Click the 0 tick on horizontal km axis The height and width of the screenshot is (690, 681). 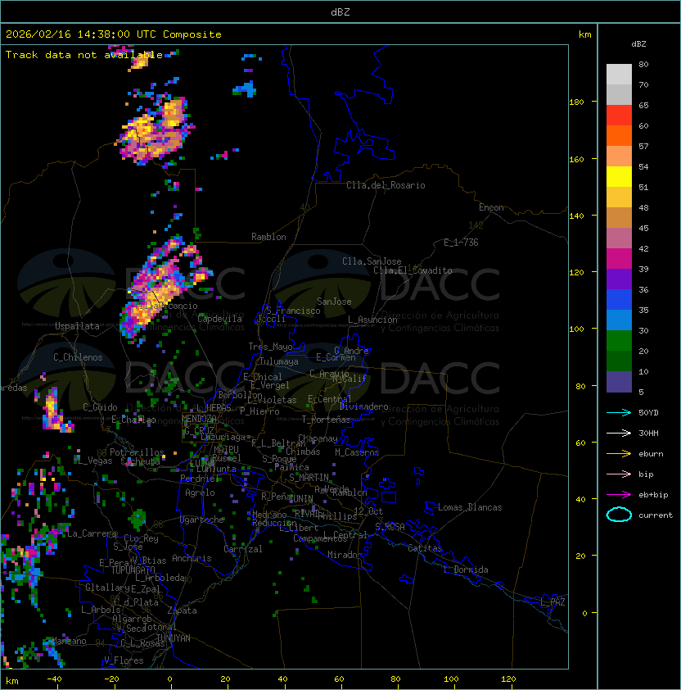pos(169,679)
